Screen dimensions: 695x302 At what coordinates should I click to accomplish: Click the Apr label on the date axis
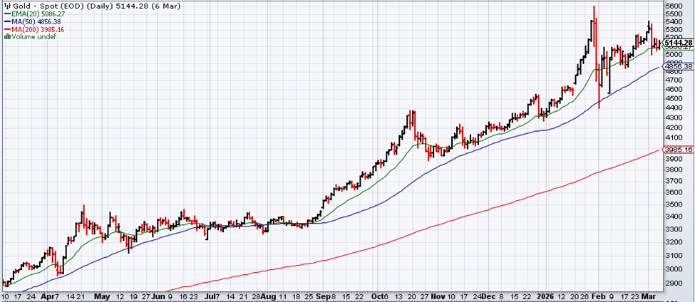click(48, 296)
